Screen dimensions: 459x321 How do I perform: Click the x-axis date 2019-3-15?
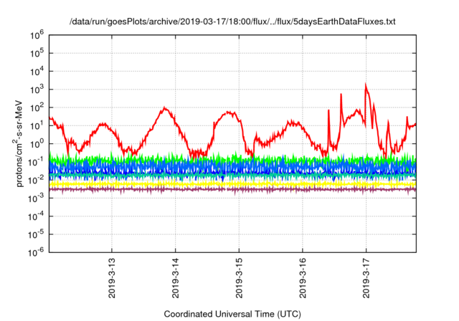(239, 278)
